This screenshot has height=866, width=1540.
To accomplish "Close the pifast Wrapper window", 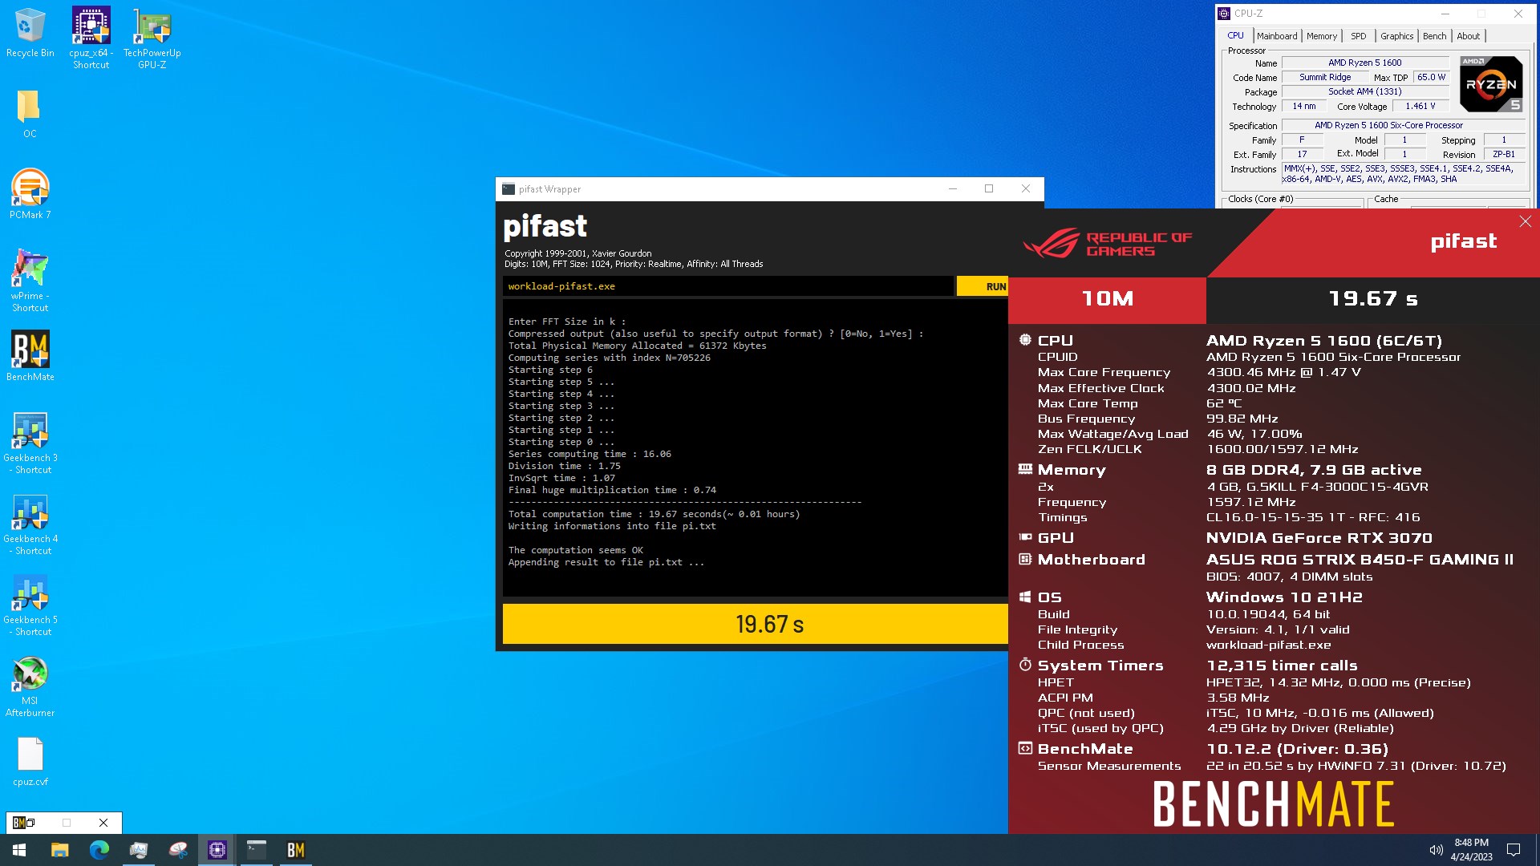I will pos(1025,189).
